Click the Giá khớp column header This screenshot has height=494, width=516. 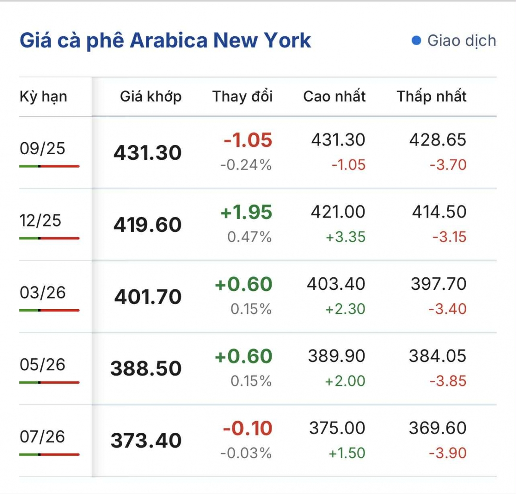151,96
